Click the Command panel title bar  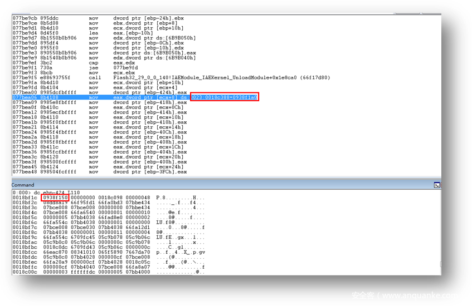[223, 185]
